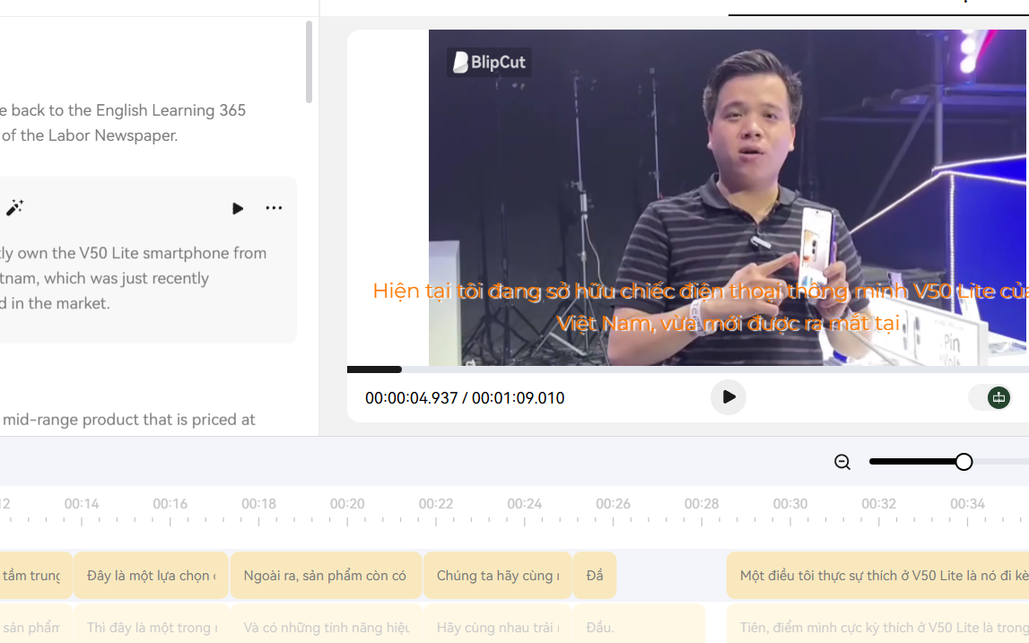1029x643 pixels.
Task: Select the 'Đây là một lựa chọn' clip
Action: (x=151, y=576)
